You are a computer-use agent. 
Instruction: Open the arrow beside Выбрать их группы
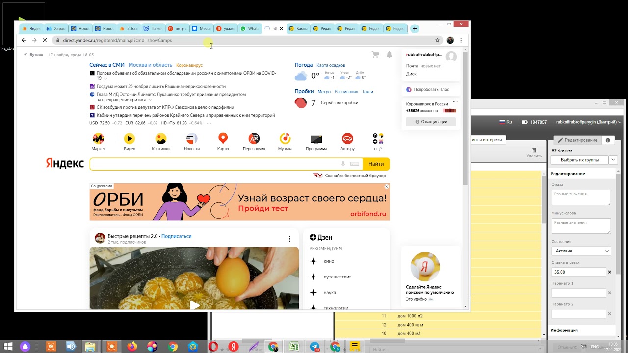pos(613,160)
